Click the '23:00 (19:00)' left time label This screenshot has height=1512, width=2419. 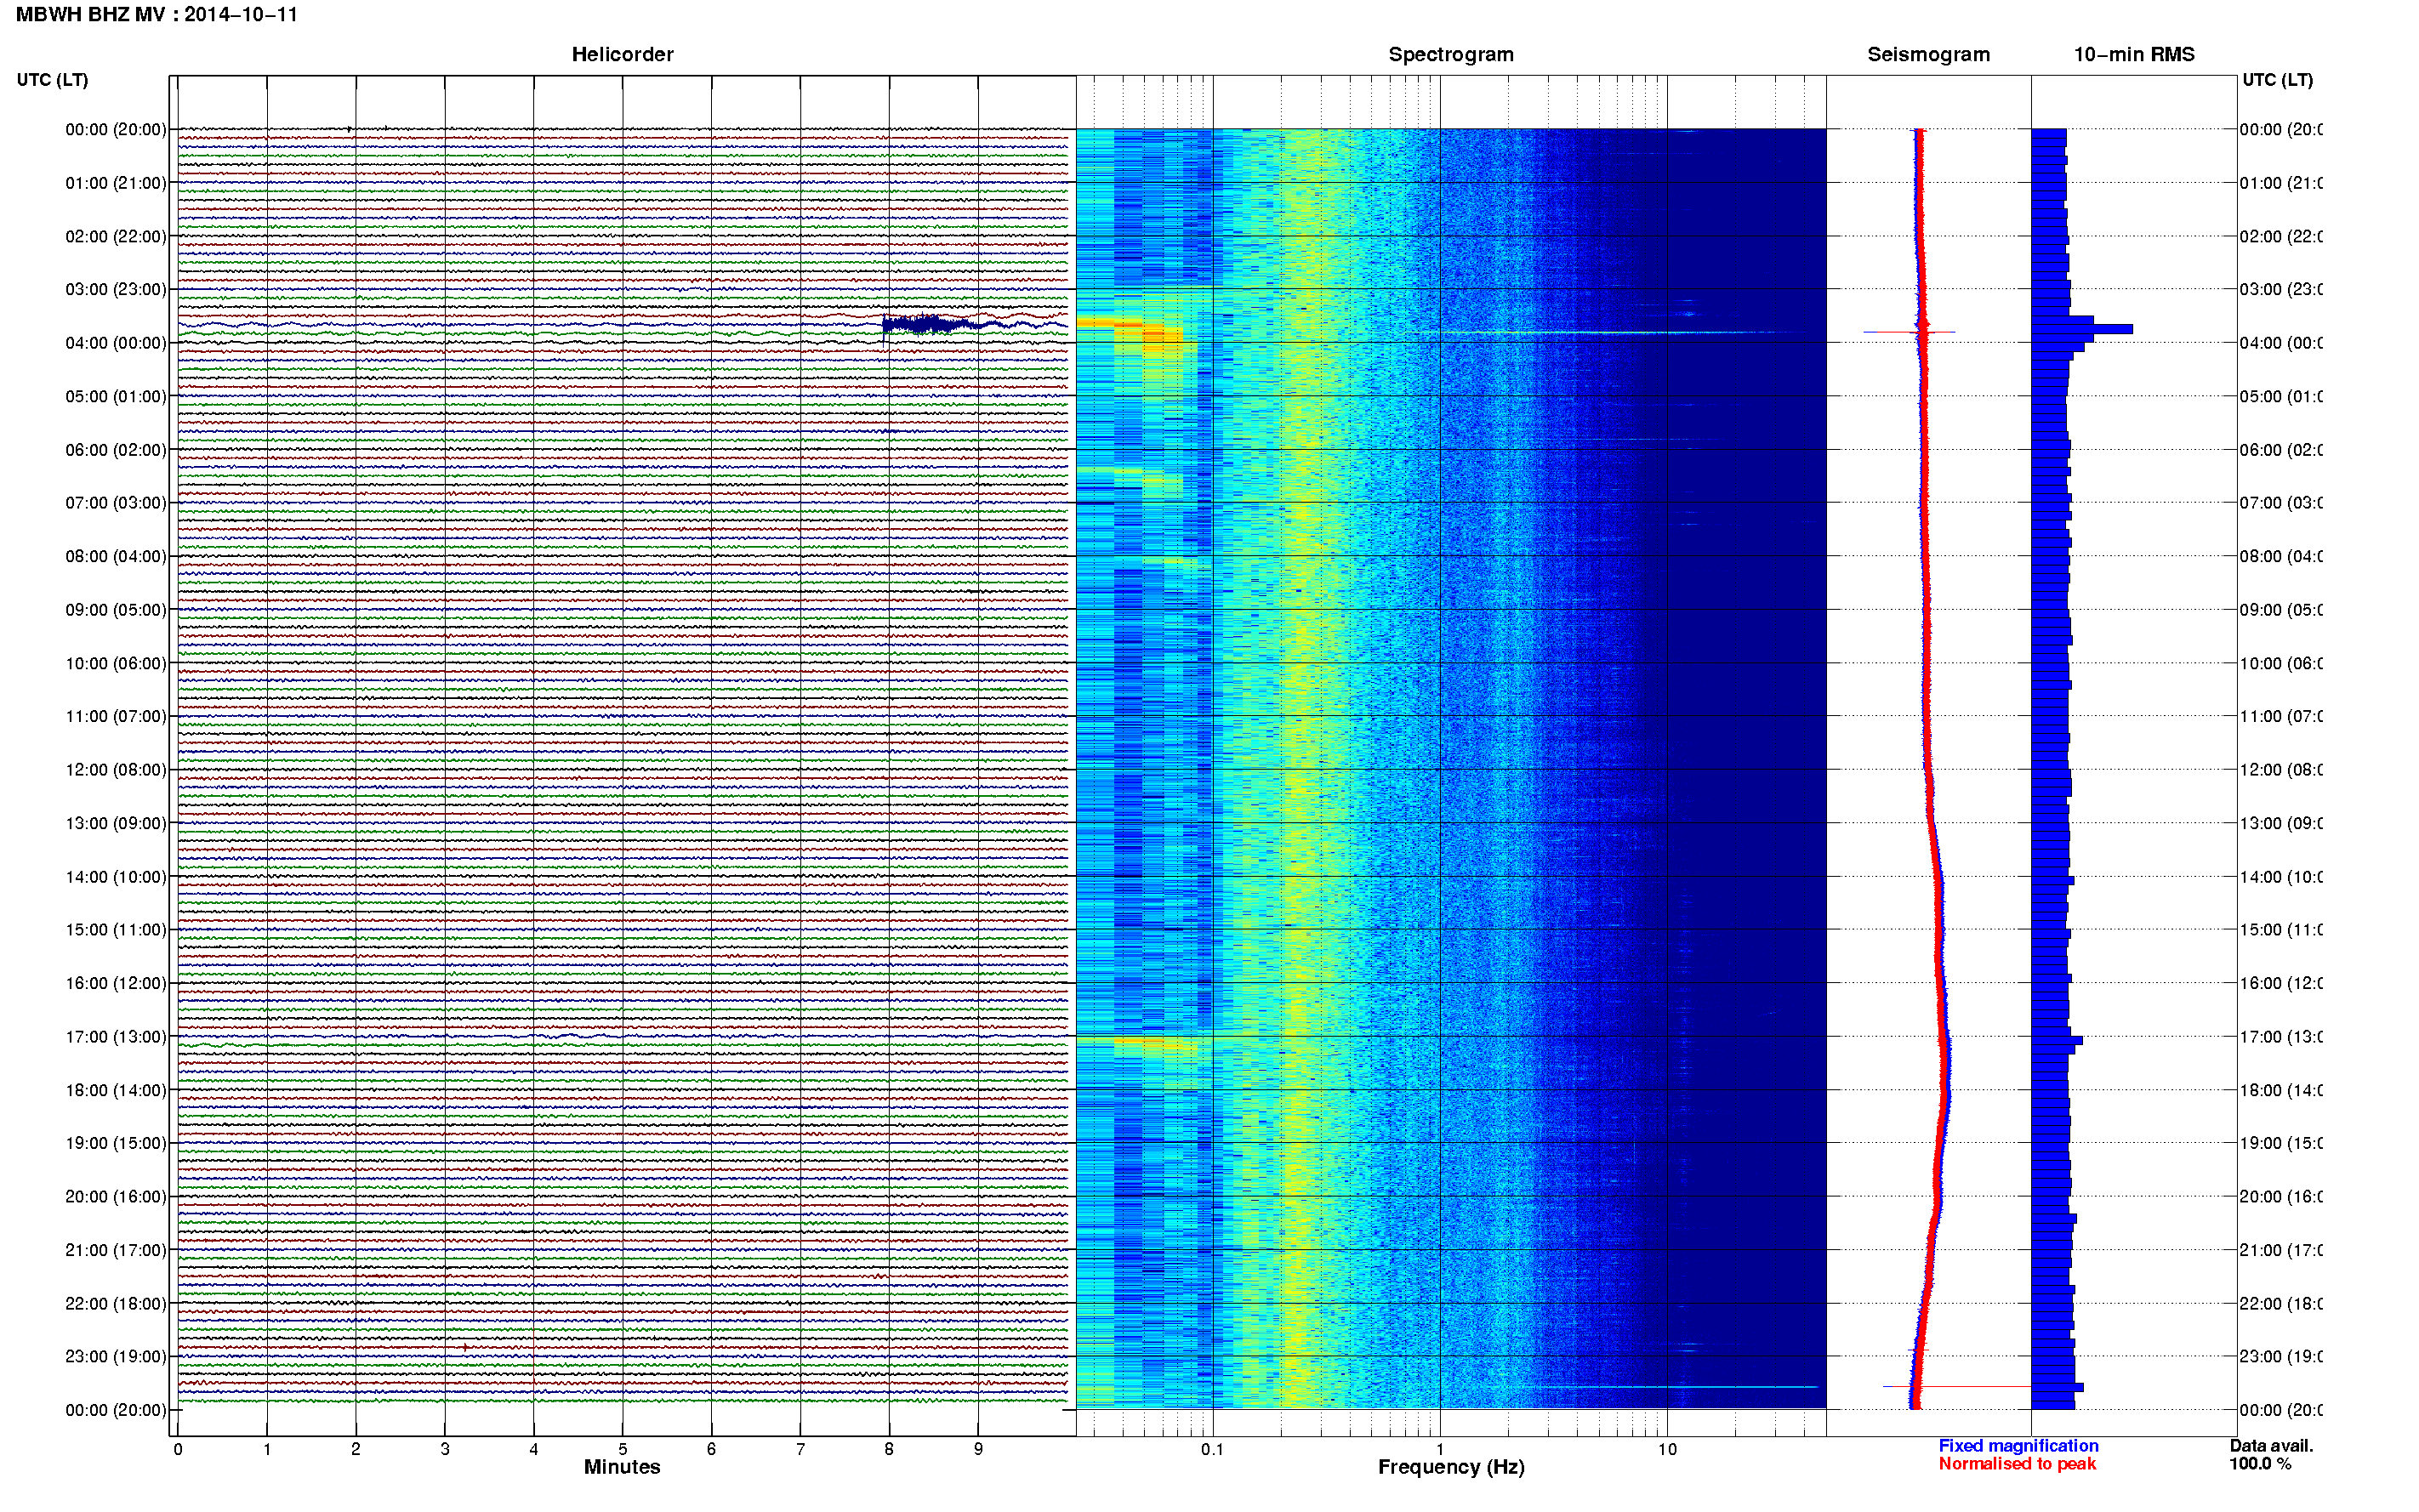point(116,1357)
